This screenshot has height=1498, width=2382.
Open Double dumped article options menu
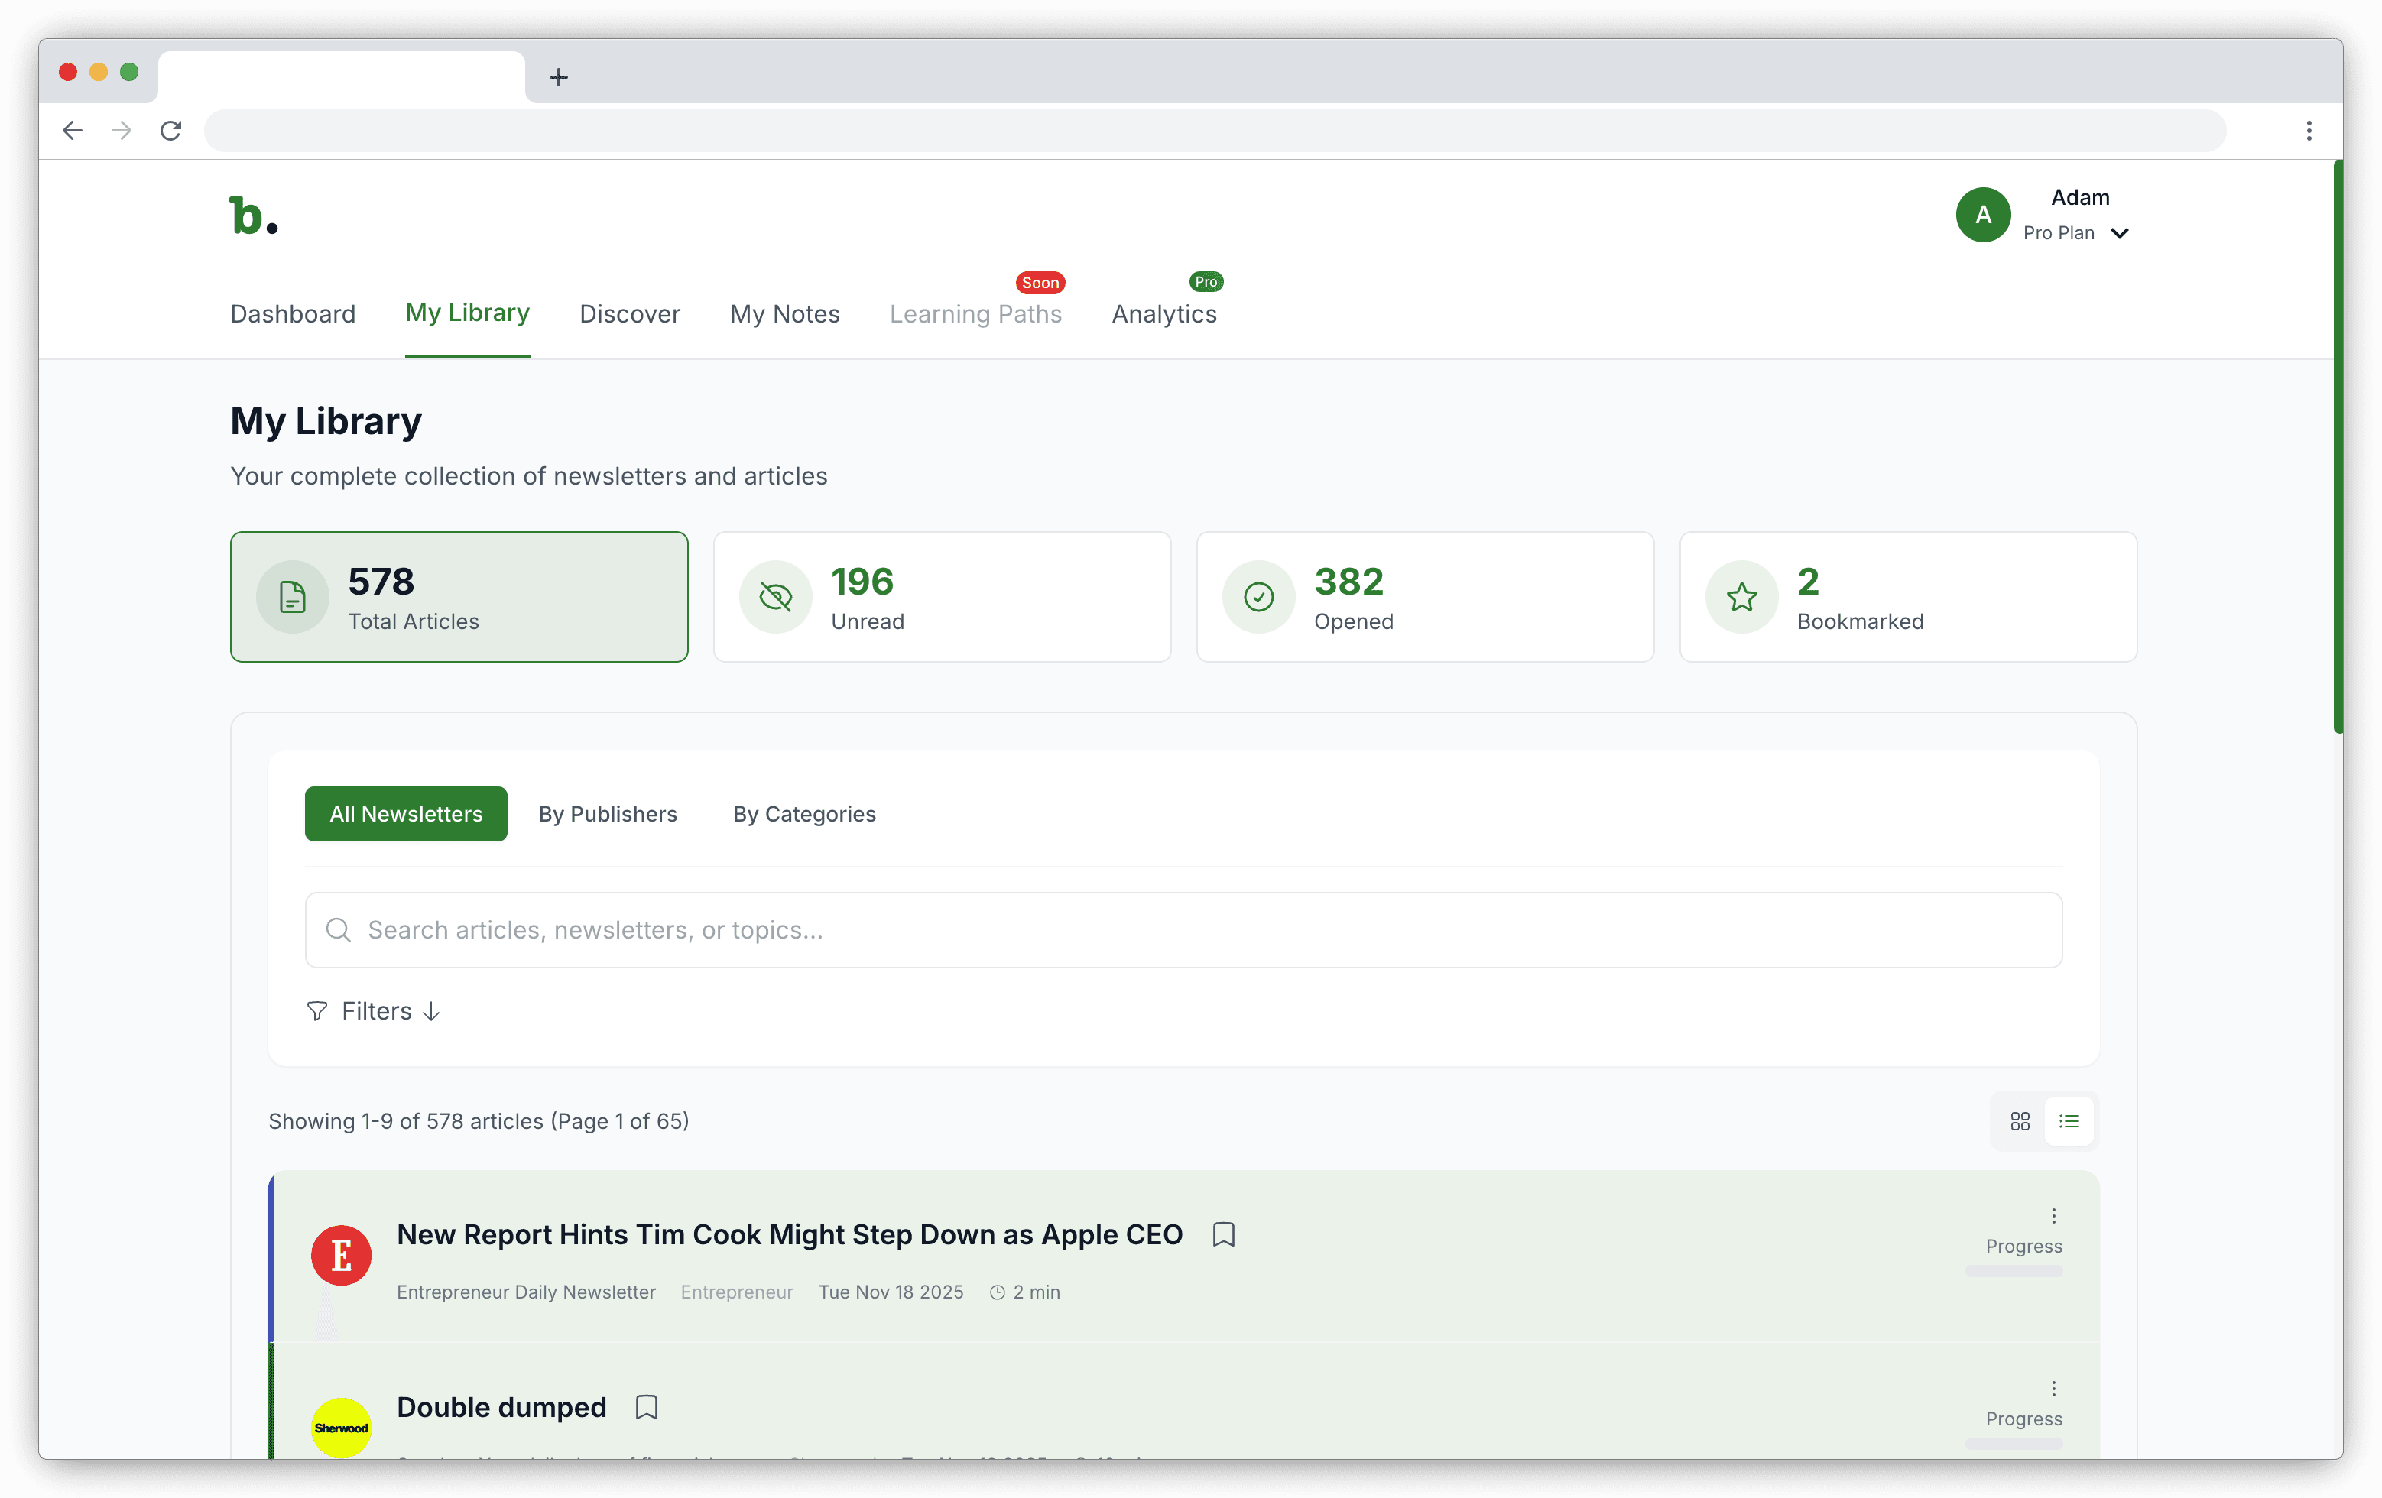2053,1388
